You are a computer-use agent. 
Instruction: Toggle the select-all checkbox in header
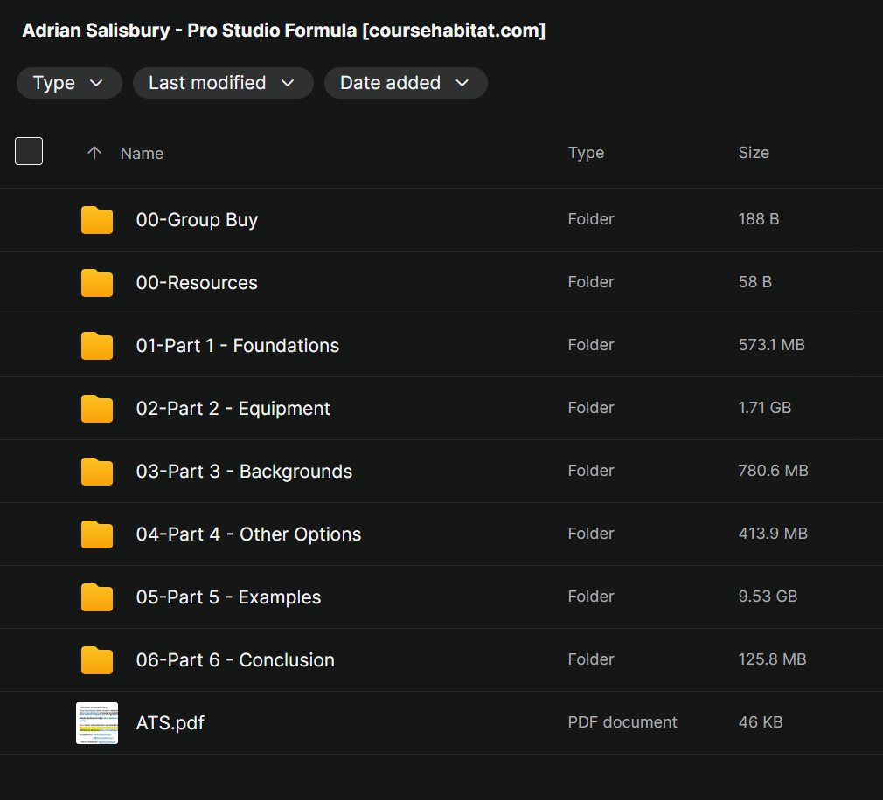click(29, 152)
